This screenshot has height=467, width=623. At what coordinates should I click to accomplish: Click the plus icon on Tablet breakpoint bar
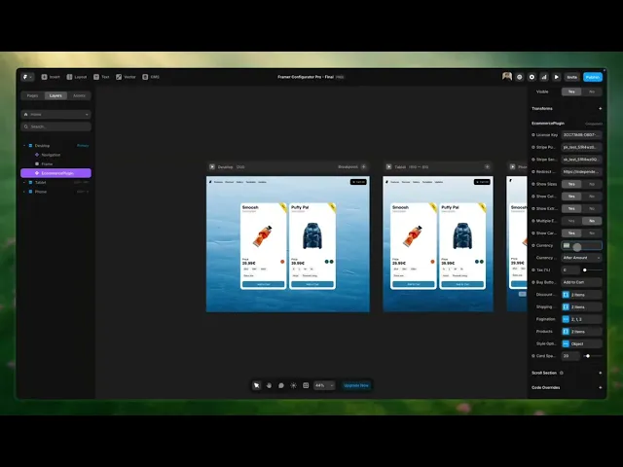point(487,166)
